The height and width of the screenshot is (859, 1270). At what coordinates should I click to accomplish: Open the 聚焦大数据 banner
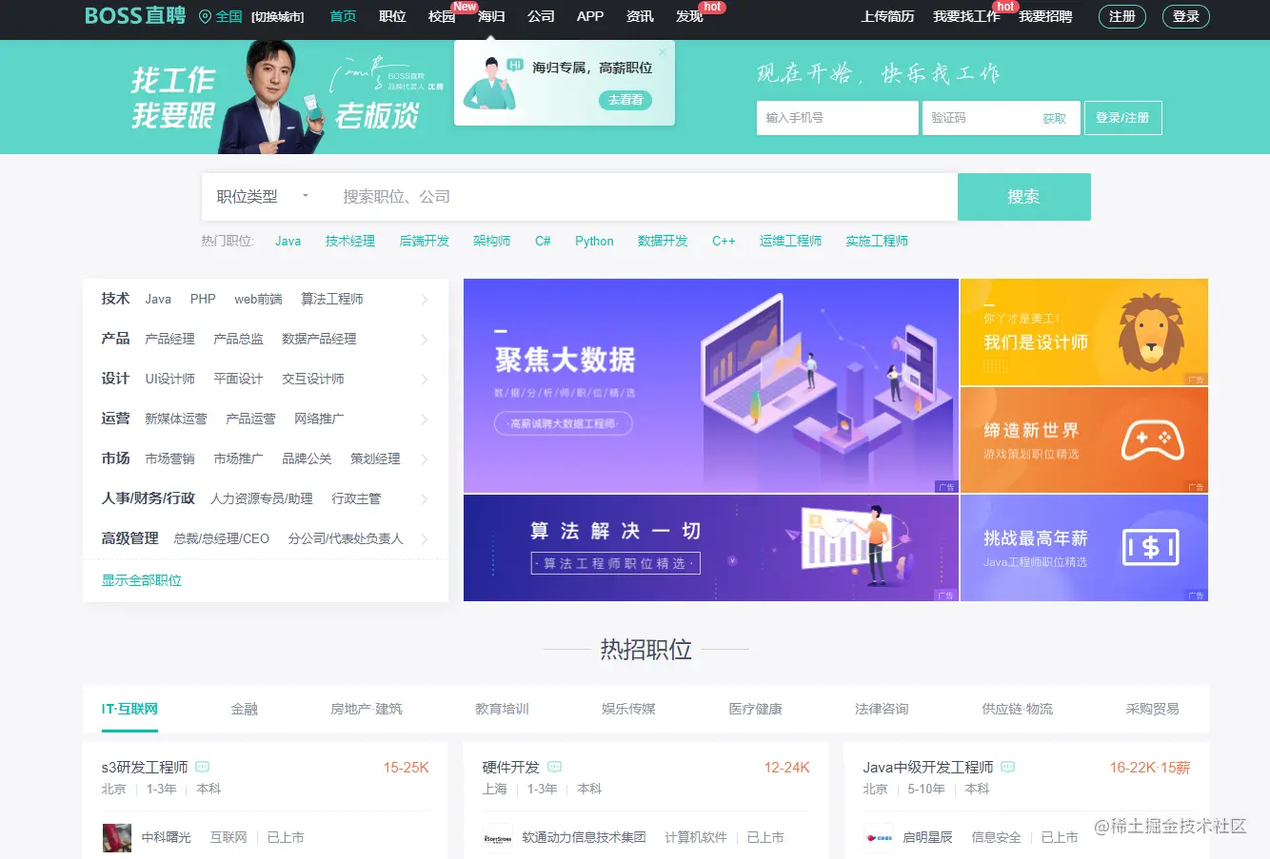711,385
